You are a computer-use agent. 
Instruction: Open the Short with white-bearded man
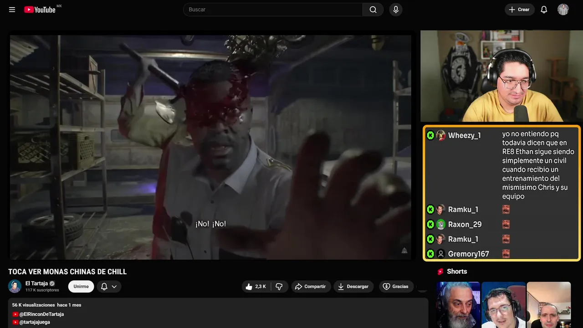click(458, 305)
